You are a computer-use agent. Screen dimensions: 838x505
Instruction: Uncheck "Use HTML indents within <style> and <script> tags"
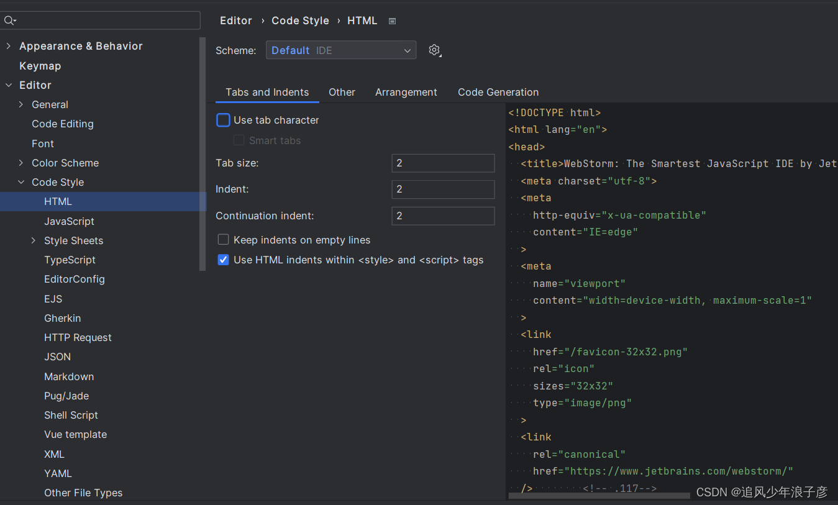click(223, 260)
